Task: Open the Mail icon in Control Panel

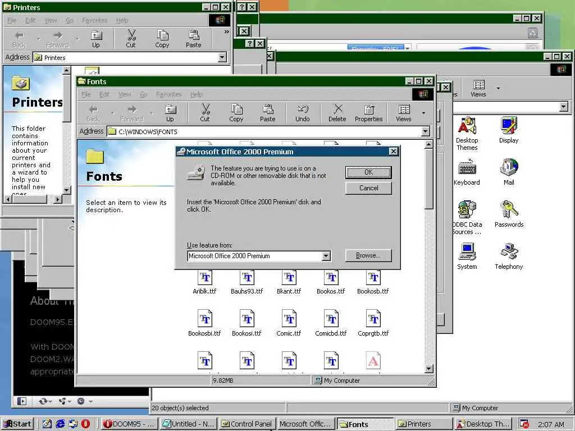Action: coord(509,172)
